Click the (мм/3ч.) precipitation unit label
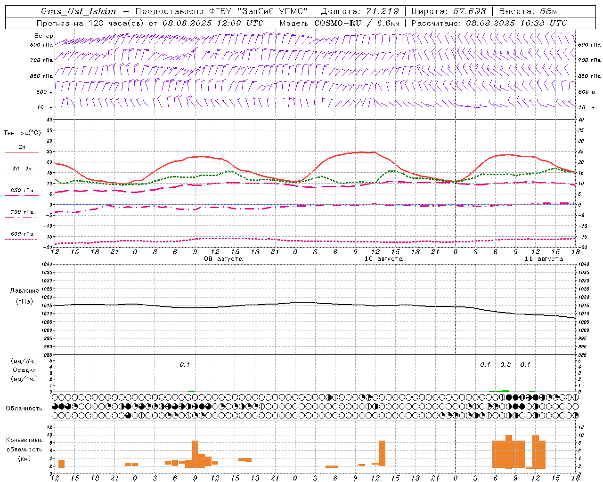The width and height of the screenshot is (603, 482). [x=24, y=361]
